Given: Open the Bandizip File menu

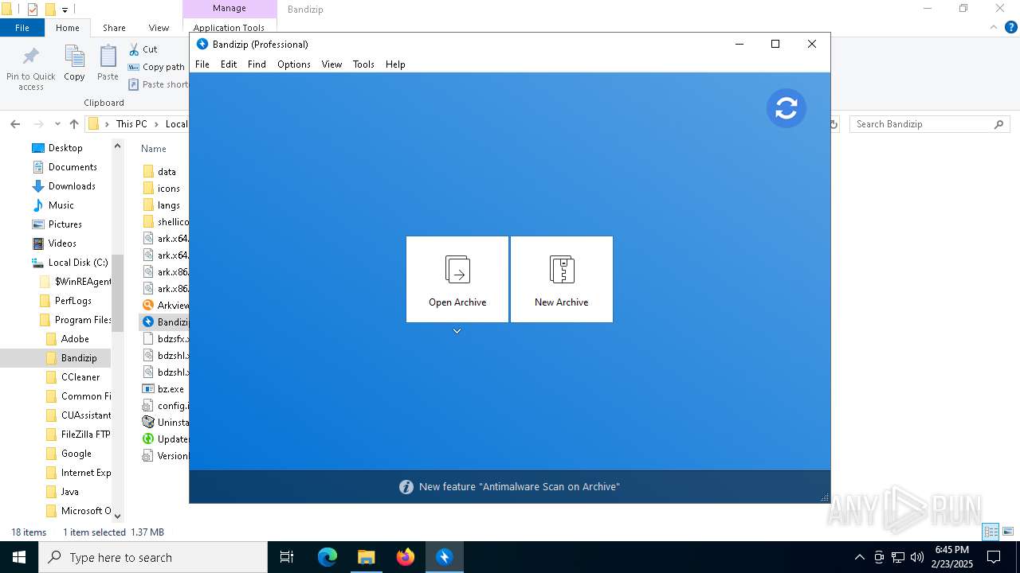Looking at the screenshot, I should (202, 64).
